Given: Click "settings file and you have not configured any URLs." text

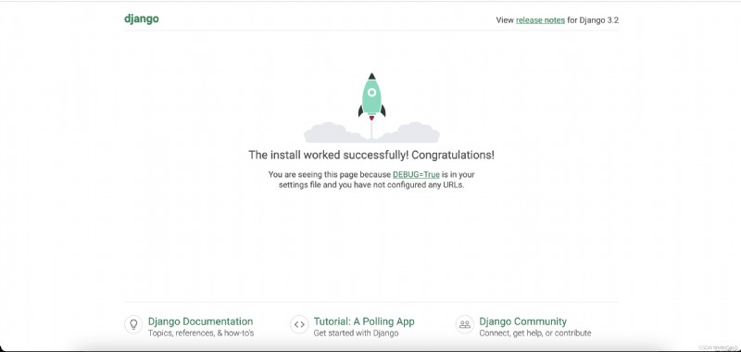Looking at the screenshot, I should pyautogui.click(x=371, y=185).
